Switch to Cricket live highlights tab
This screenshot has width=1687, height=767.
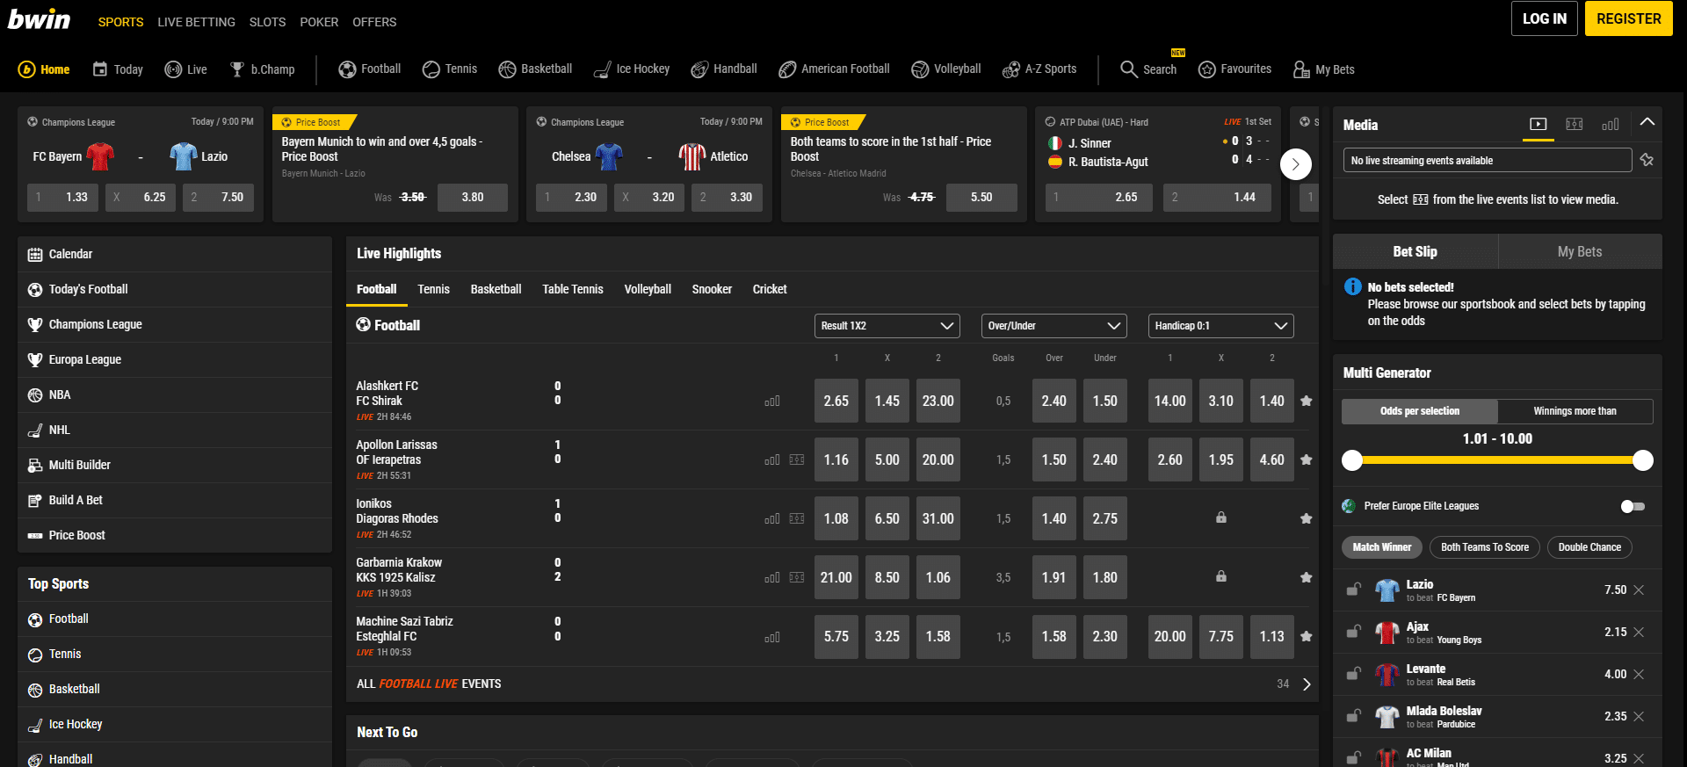point(770,289)
